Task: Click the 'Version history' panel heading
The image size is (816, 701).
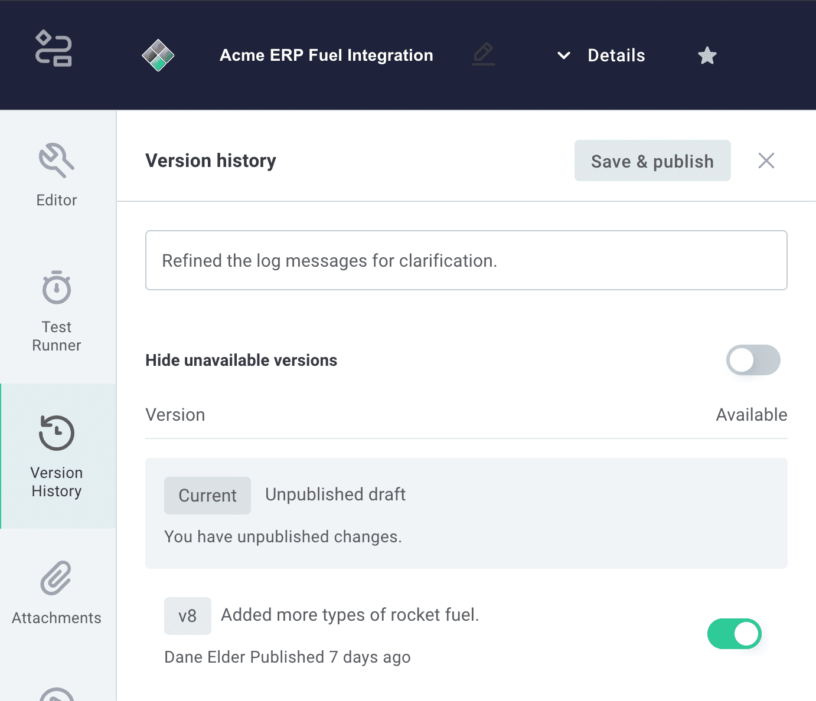Action: coord(211,160)
